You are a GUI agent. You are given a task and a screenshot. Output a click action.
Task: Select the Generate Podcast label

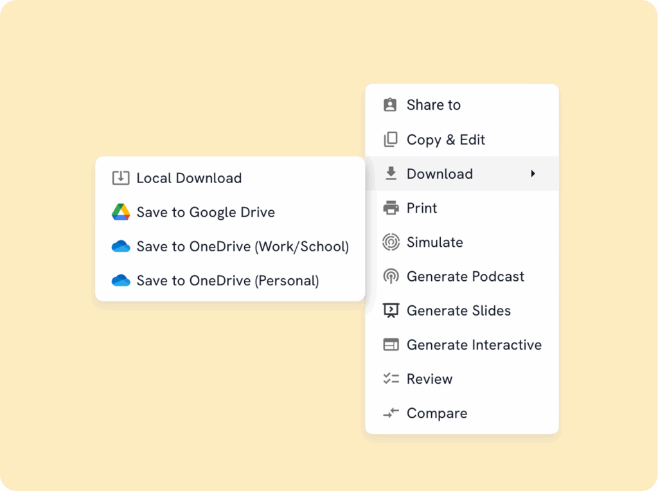pos(465,276)
